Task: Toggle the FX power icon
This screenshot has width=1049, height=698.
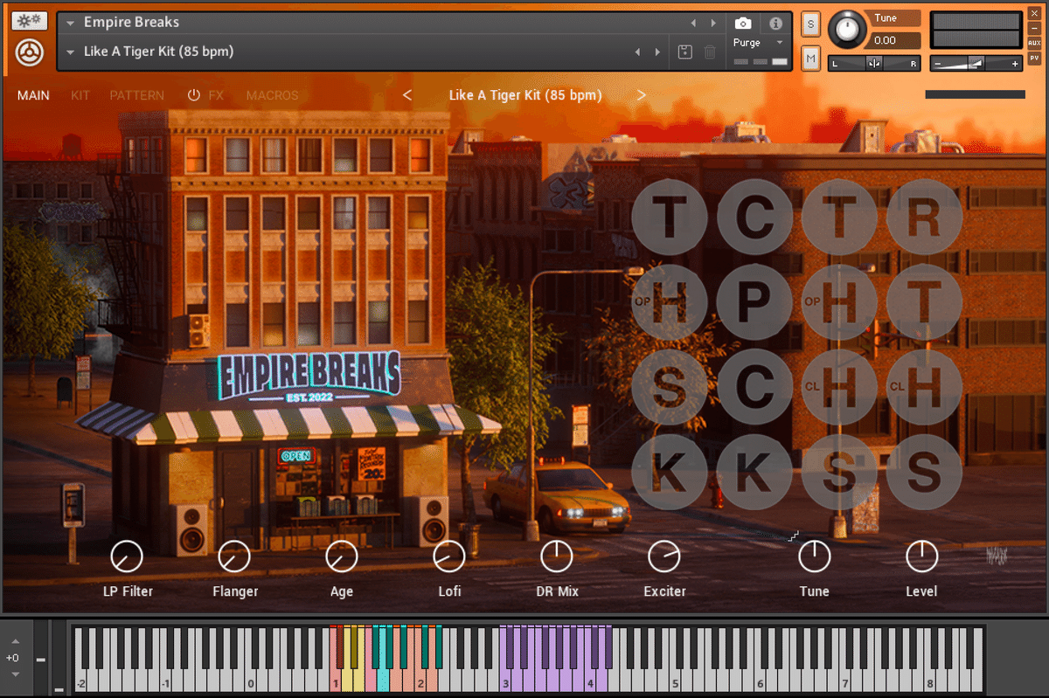Action: (x=194, y=95)
